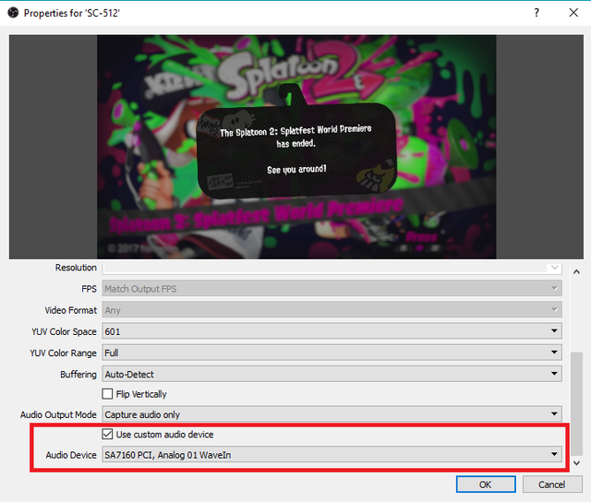Click the Splatoon 2 video preview
The width and height of the screenshot is (591, 502).
coord(296,147)
